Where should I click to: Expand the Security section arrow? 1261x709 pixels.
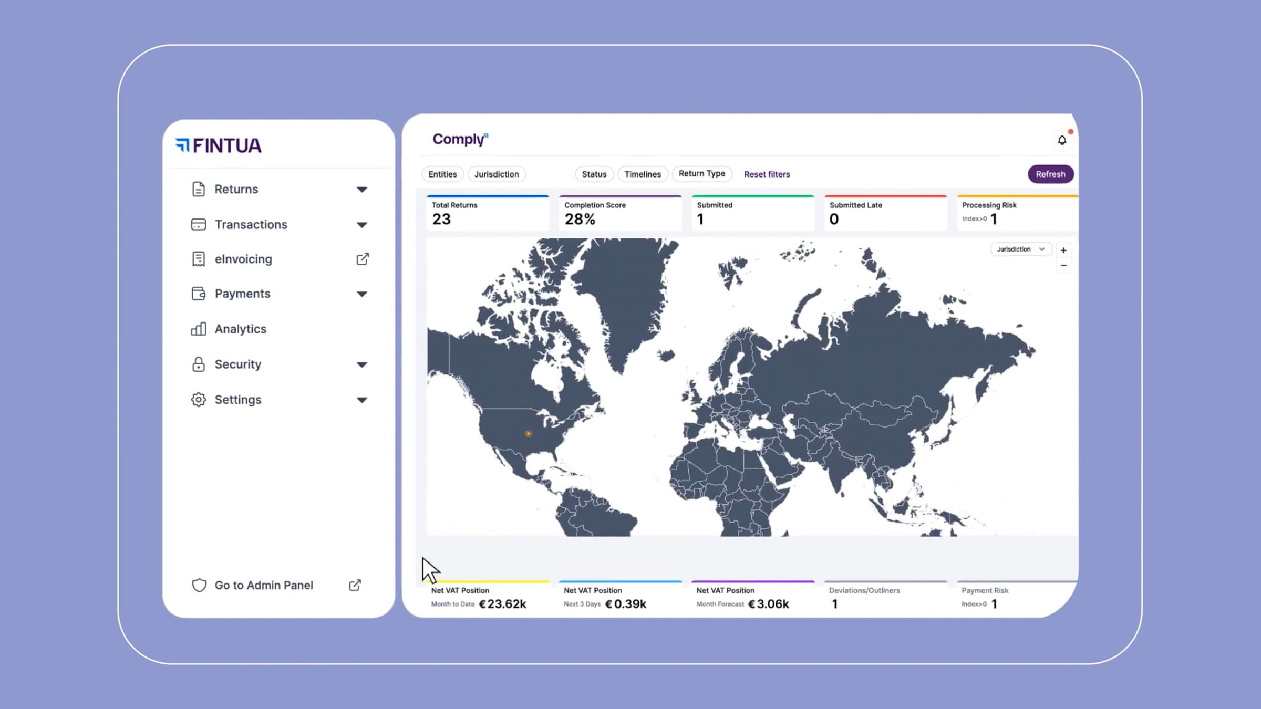click(362, 365)
